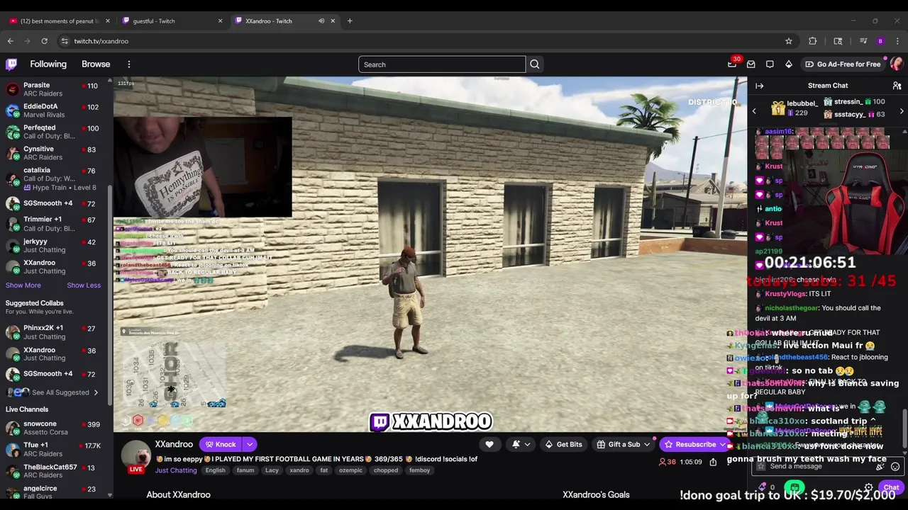Screen dimensions: 908x510
Task: Open the chat community users icon
Action: [x=897, y=86]
